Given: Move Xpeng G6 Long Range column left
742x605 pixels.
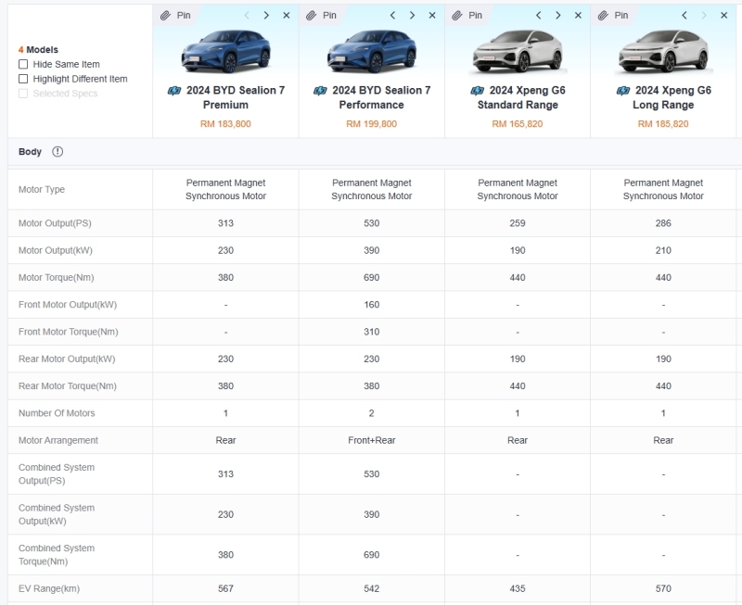Looking at the screenshot, I should pos(684,16).
